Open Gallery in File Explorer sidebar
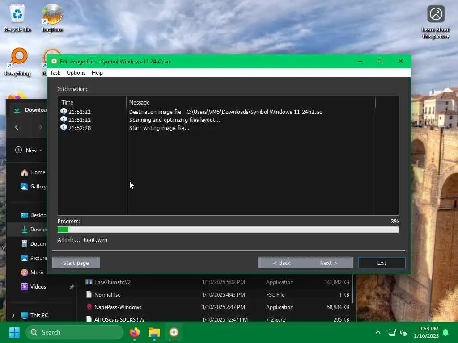 point(34,187)
